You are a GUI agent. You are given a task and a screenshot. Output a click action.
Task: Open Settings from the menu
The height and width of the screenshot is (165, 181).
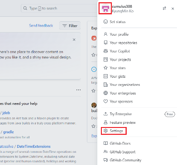(116, 131)
